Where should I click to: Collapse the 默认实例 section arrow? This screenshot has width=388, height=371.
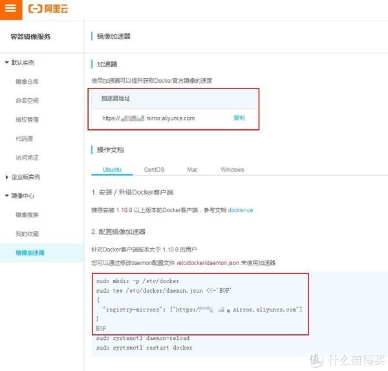[6, 62]
